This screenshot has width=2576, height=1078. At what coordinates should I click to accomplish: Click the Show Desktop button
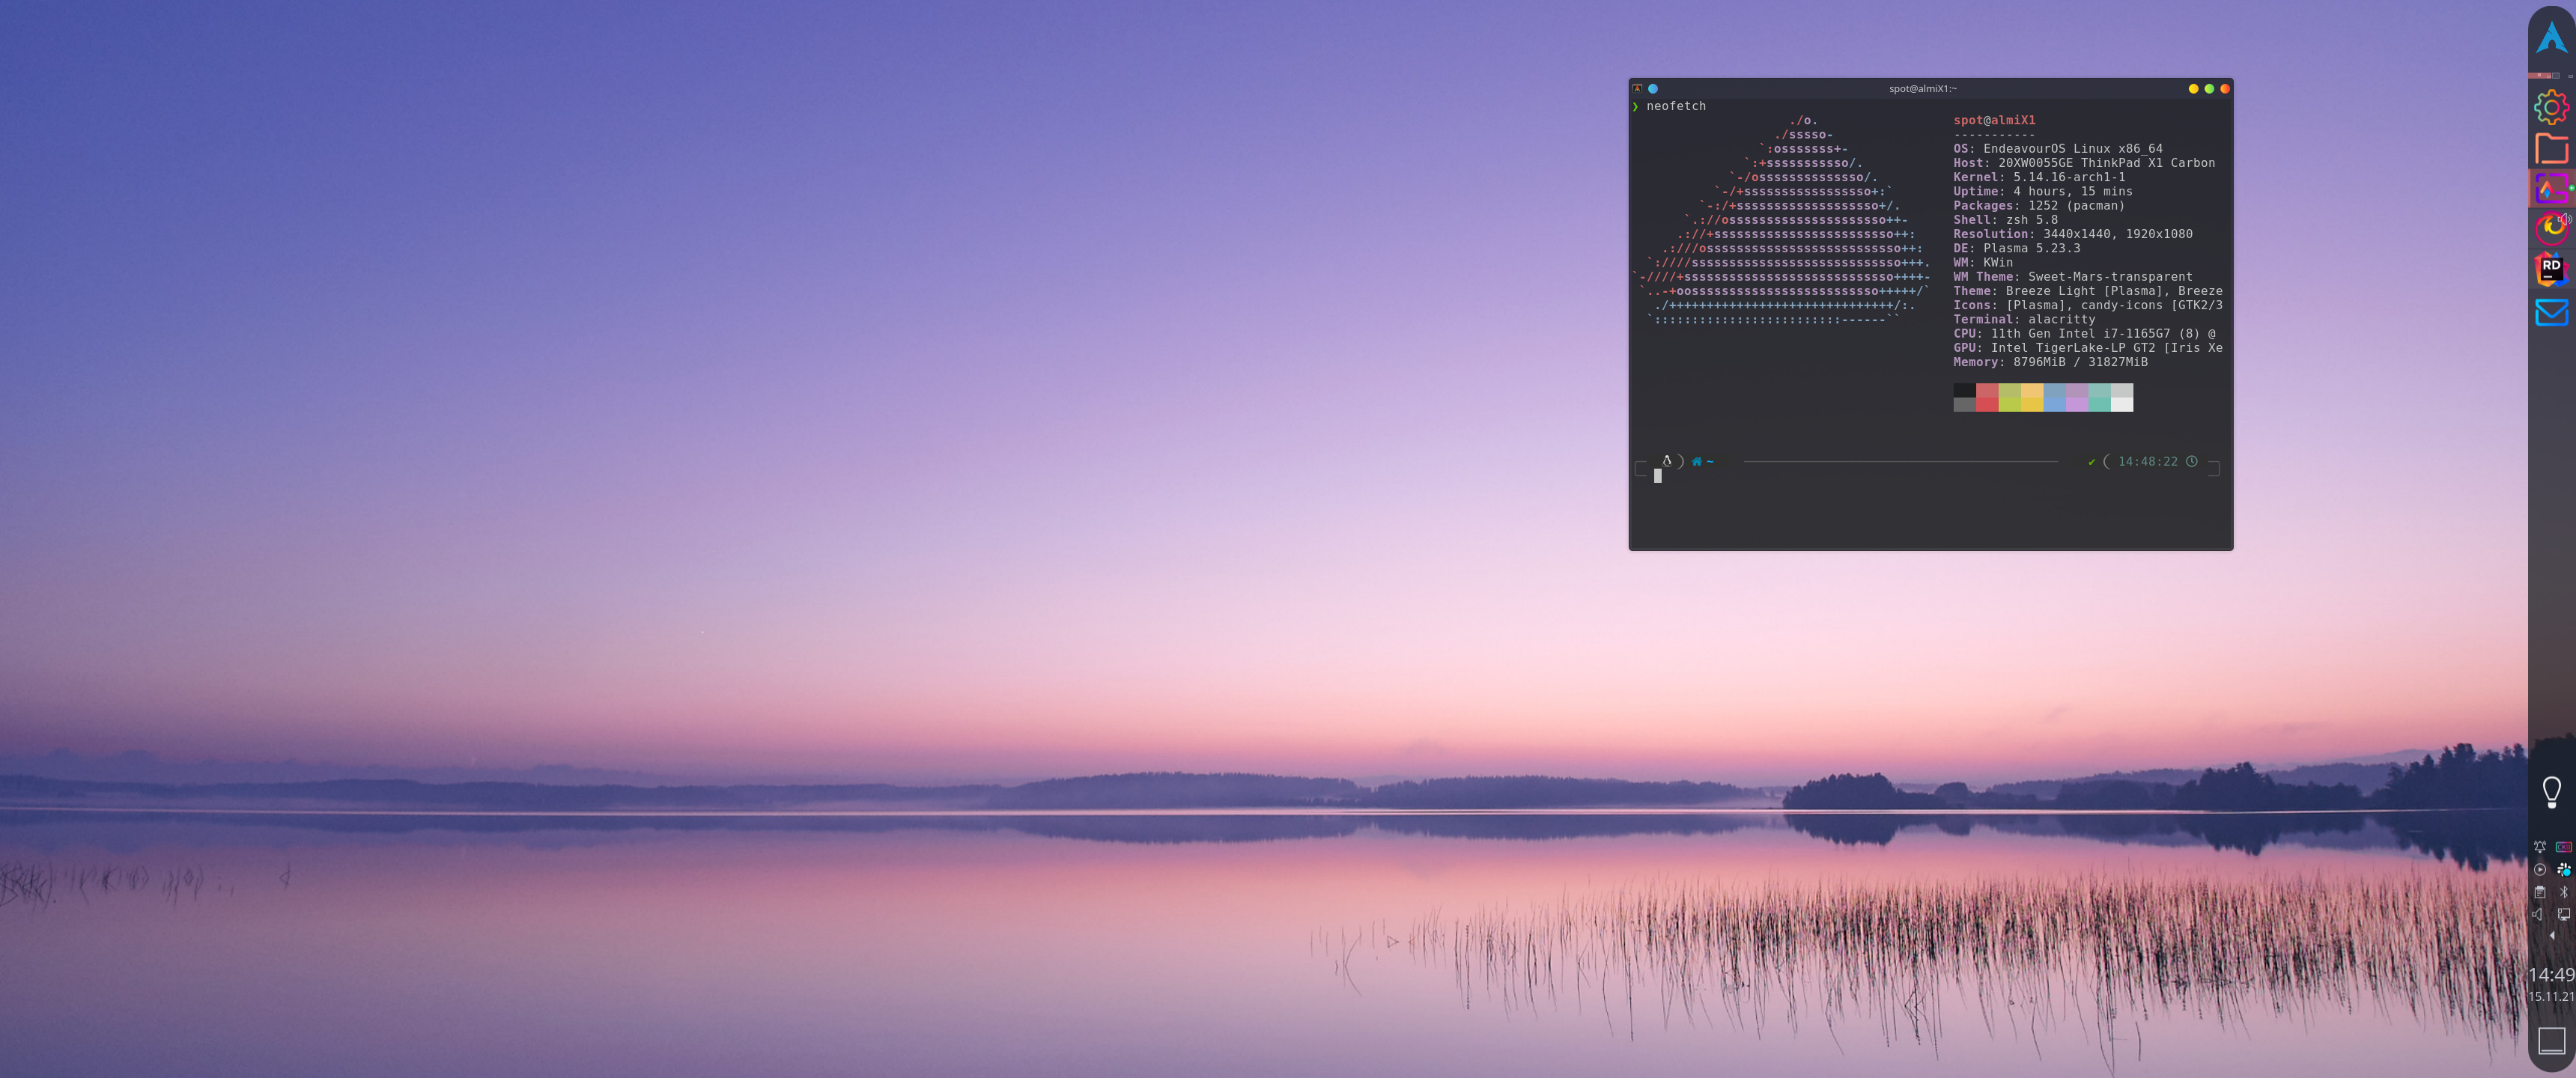coord(2551,1040)
